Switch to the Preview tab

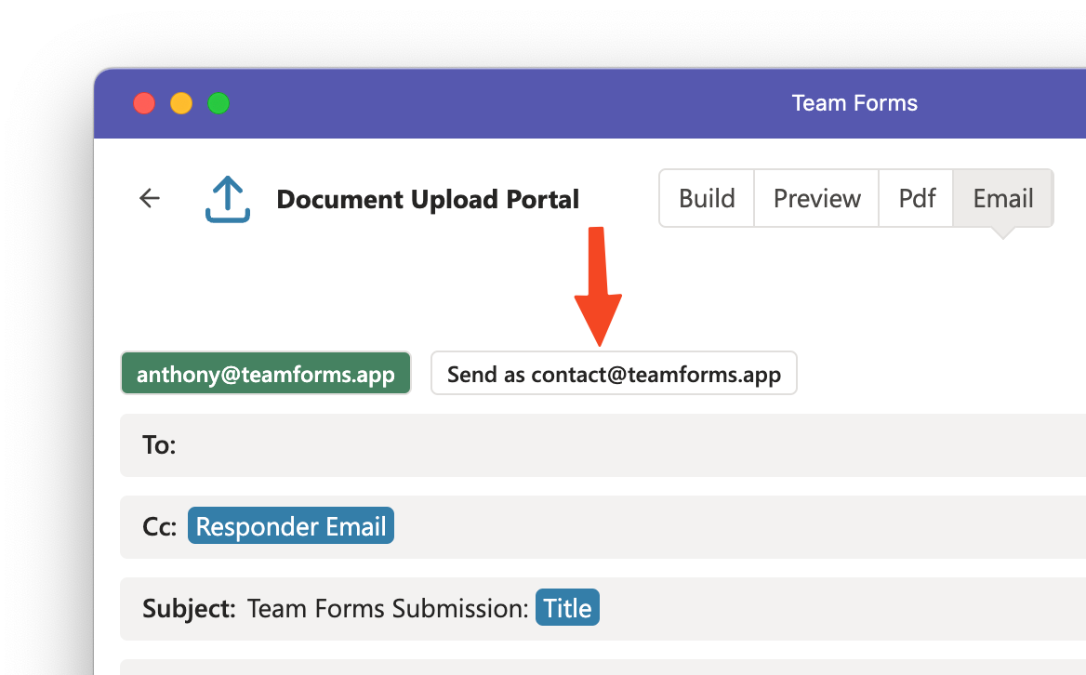coord(816,199)
